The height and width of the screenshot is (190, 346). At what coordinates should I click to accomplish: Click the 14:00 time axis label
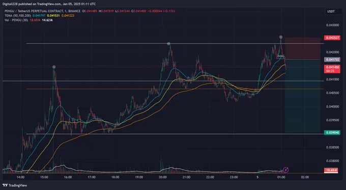coord(20,177)
